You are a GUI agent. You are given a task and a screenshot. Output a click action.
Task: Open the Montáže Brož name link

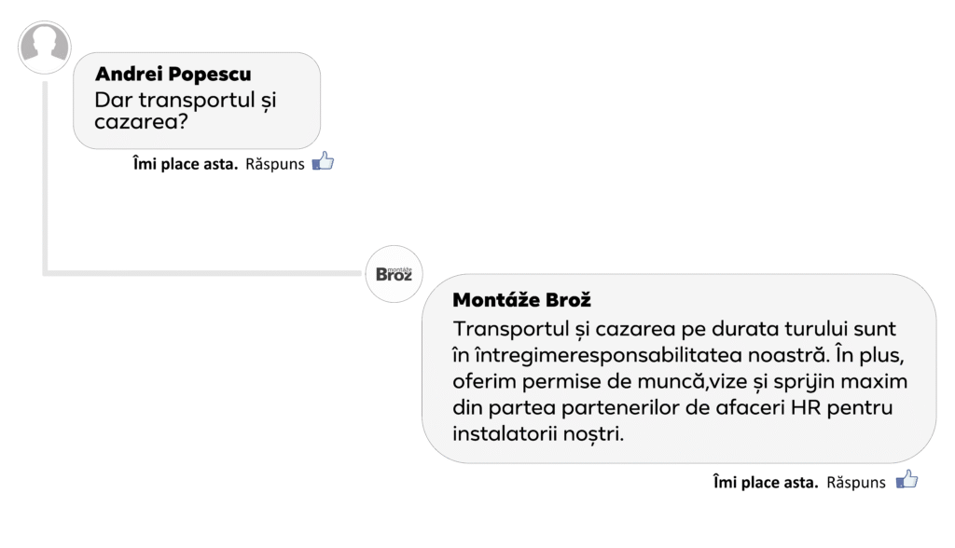click(522, 301)
